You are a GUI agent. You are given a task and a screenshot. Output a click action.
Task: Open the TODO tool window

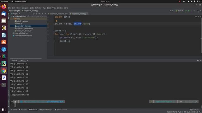[14, 110]
